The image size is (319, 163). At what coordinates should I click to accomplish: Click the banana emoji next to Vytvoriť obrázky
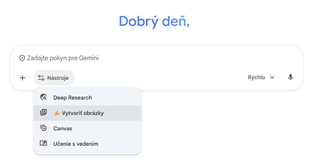[57, 113]
